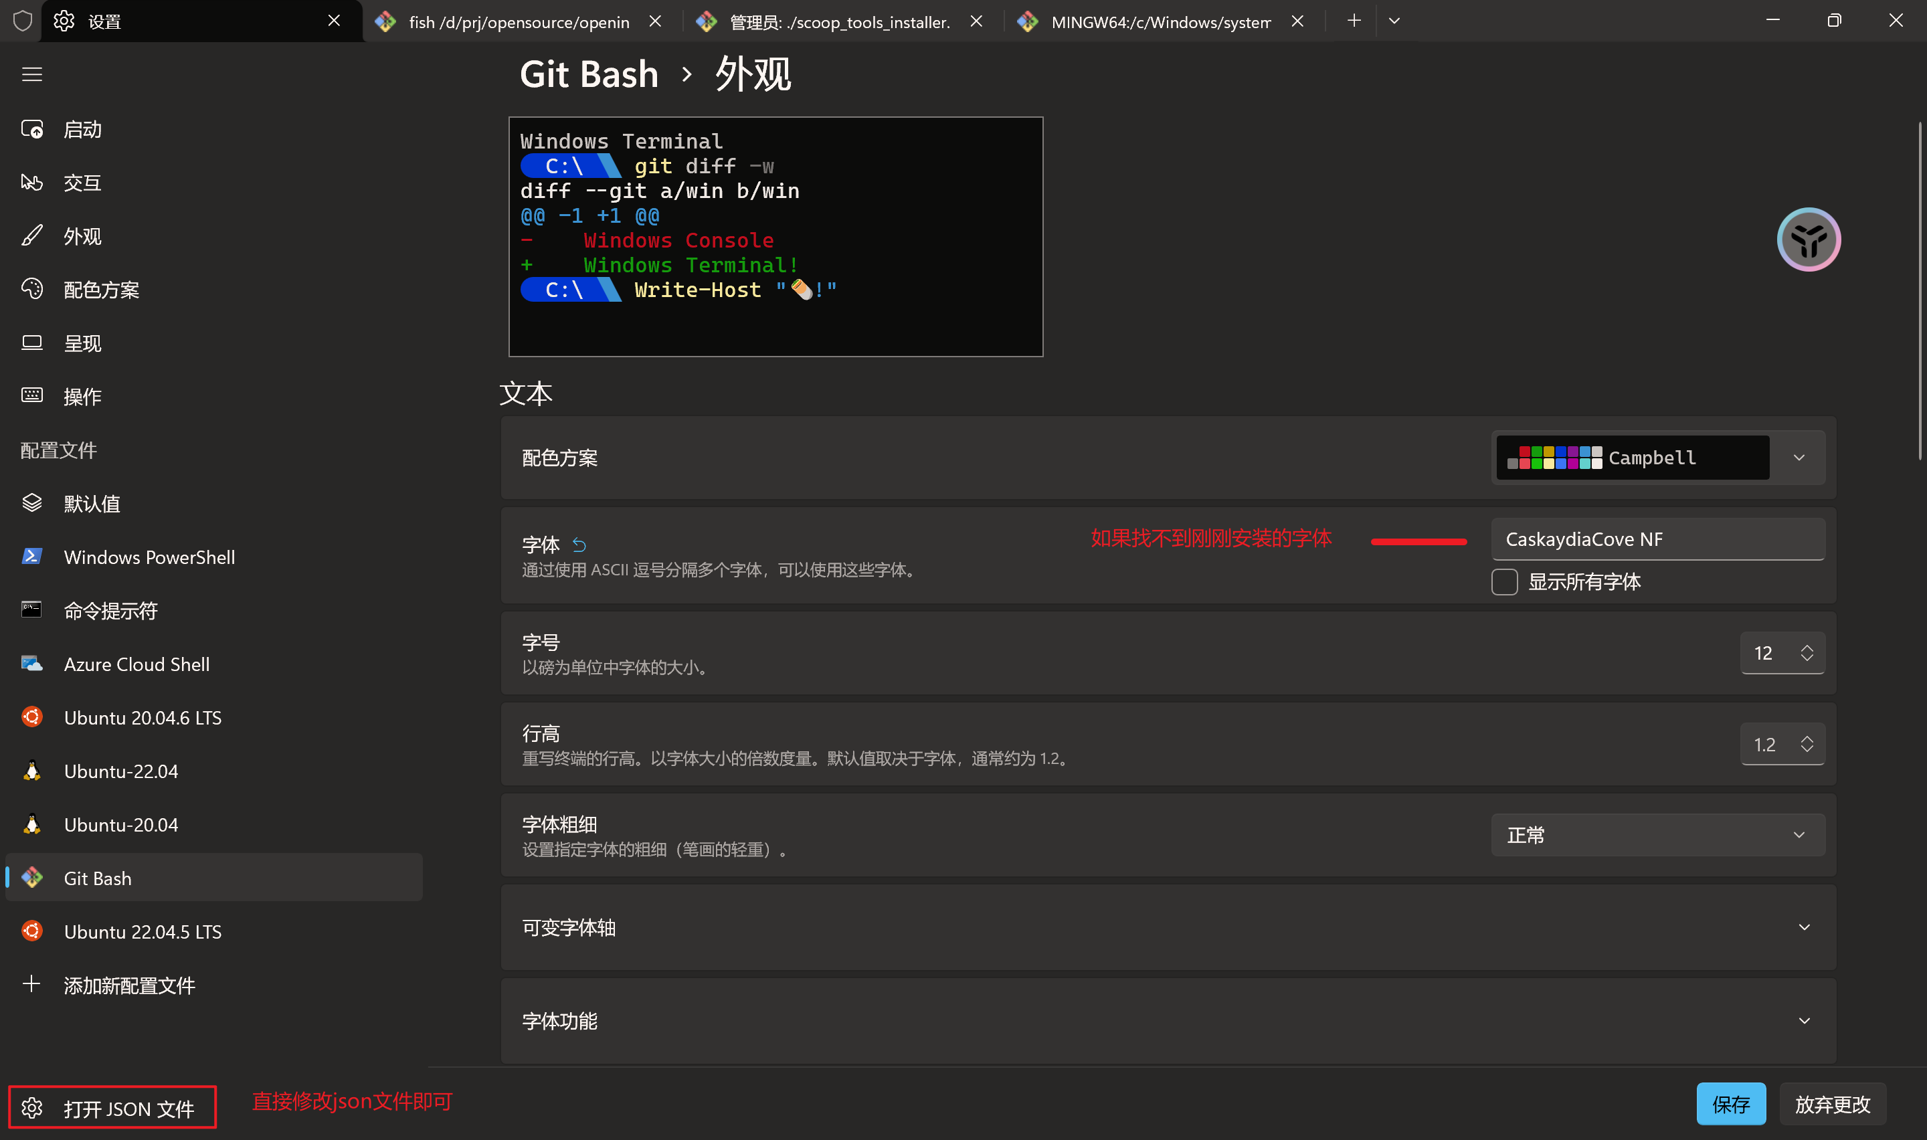Click the Ubuntu-20.04 penguin icon
Screen dimensions: 1927x1140
tap(31, 824)
